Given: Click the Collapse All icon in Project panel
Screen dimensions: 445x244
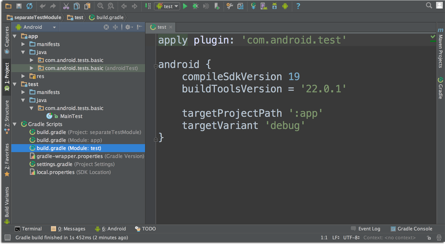Looking at the screenshot, I should pyautogui.click(x=115, y=27).
